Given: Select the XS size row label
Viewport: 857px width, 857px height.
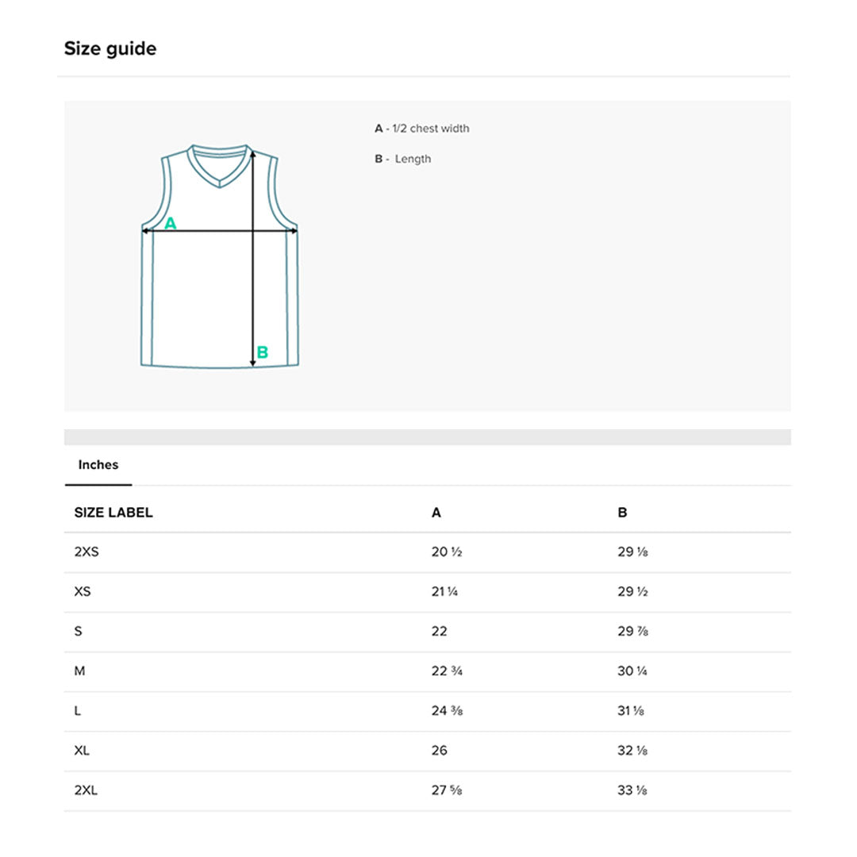Looking at the screenshot, I should point(83,592).
